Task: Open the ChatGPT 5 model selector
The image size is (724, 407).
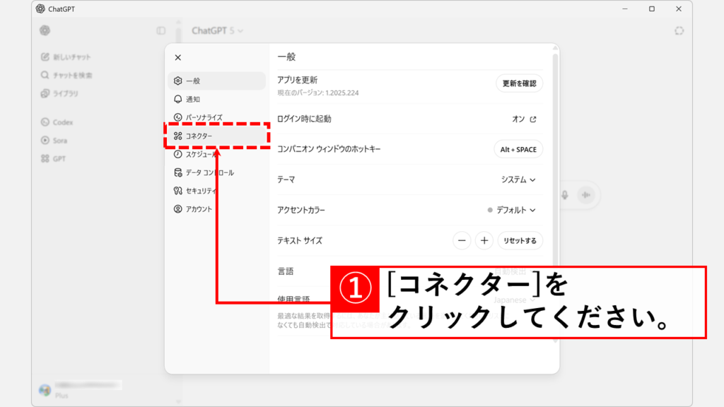Action: click(x=218, y=31)
